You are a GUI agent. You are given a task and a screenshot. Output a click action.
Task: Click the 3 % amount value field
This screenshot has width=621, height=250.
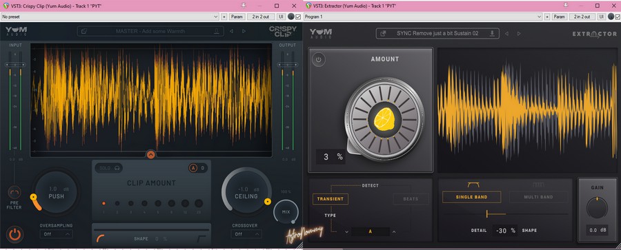click(331, 156)
